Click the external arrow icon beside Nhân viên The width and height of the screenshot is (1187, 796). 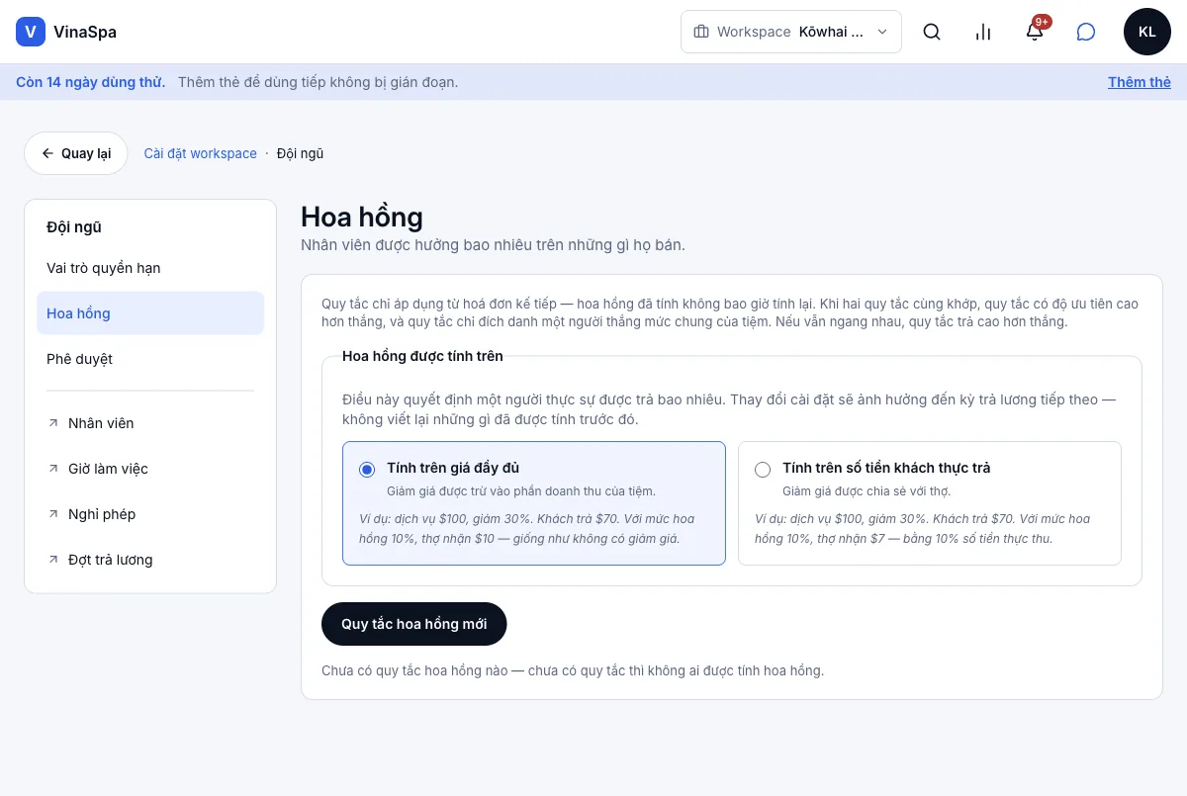tap(53, 423)
